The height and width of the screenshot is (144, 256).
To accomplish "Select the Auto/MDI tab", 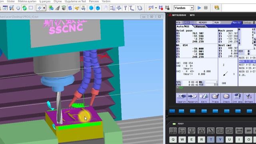I will [183, 26].
